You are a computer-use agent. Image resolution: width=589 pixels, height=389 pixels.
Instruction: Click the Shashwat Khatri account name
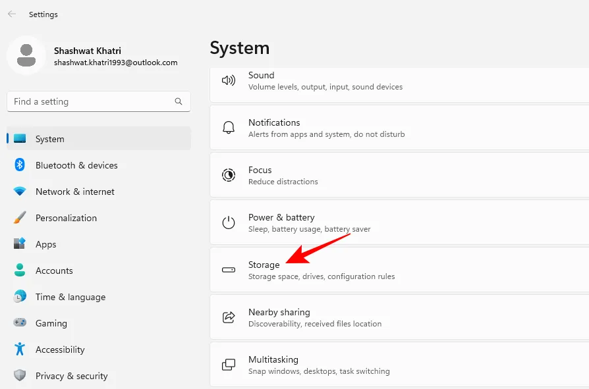tap(88, 51)
